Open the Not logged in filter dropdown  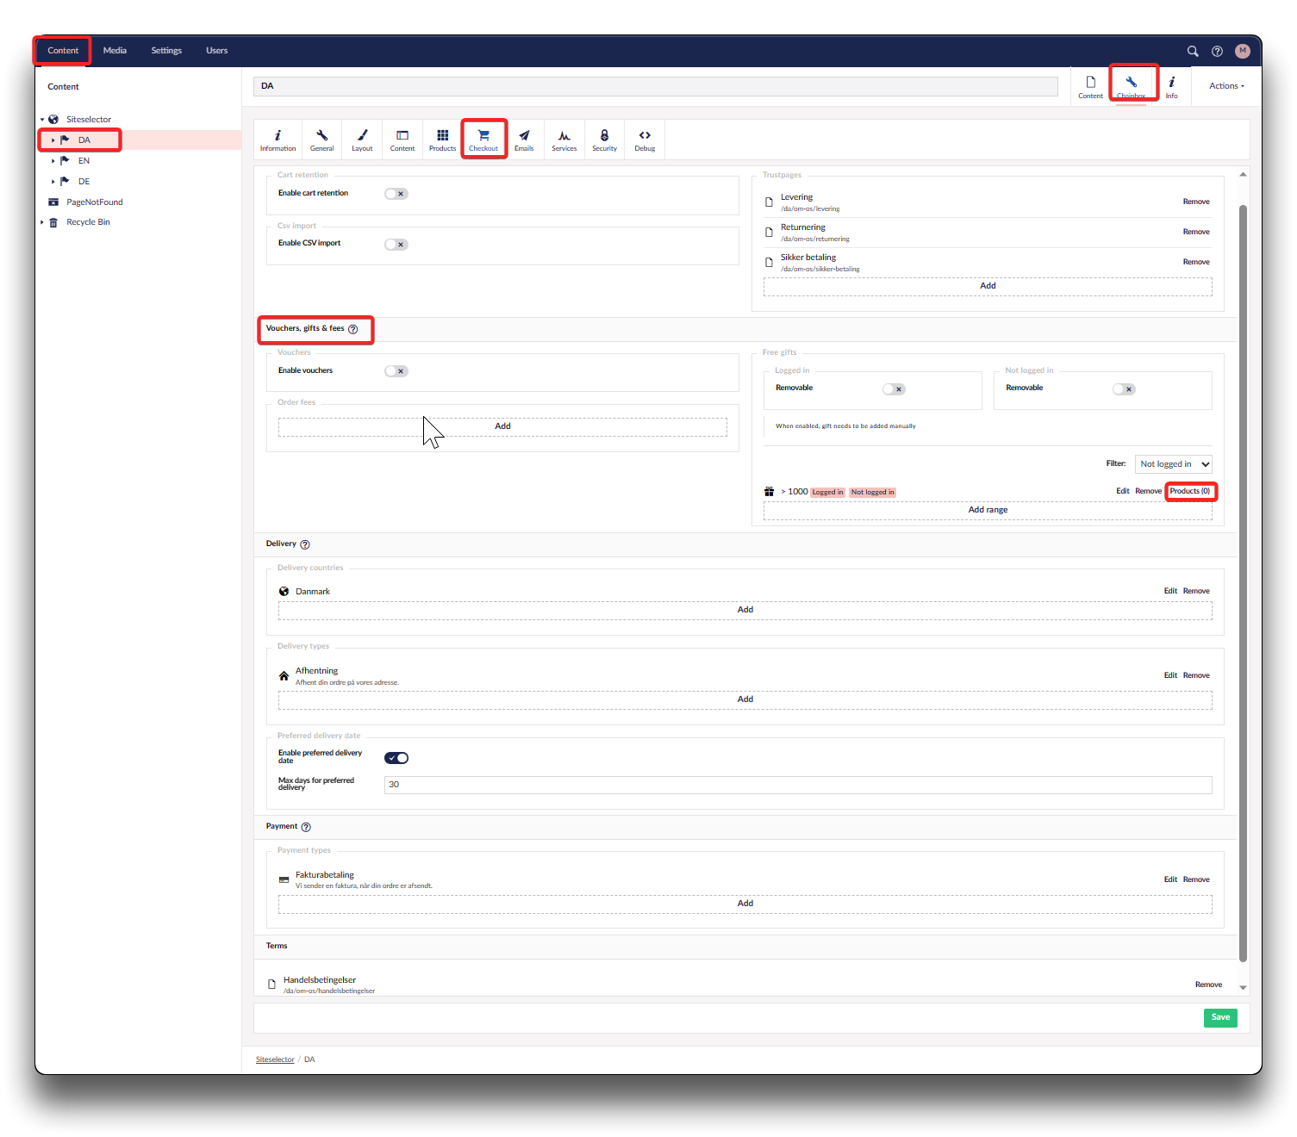(x=1173, y=464)
